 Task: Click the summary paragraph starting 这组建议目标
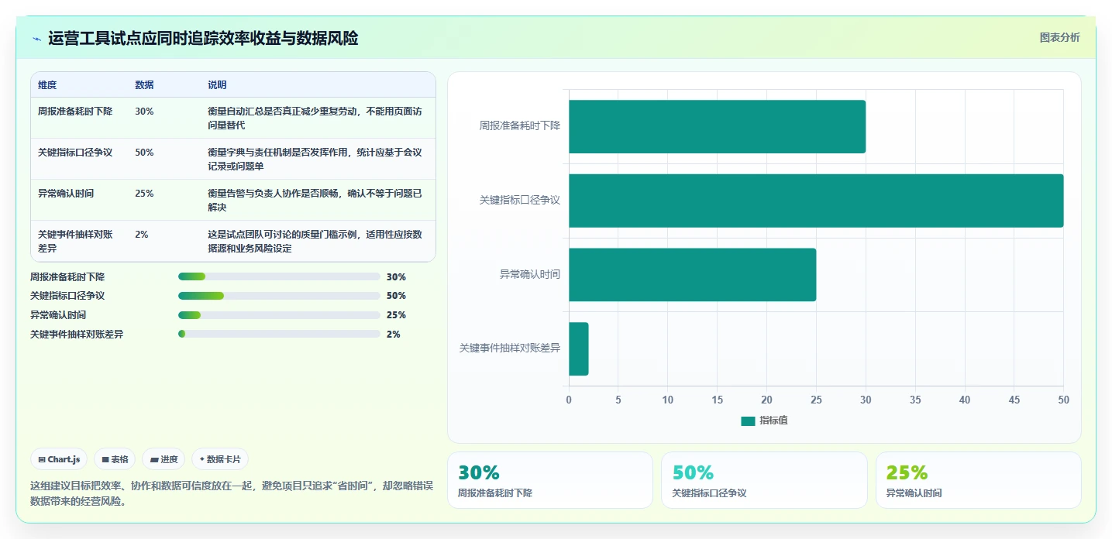(232, 493)
